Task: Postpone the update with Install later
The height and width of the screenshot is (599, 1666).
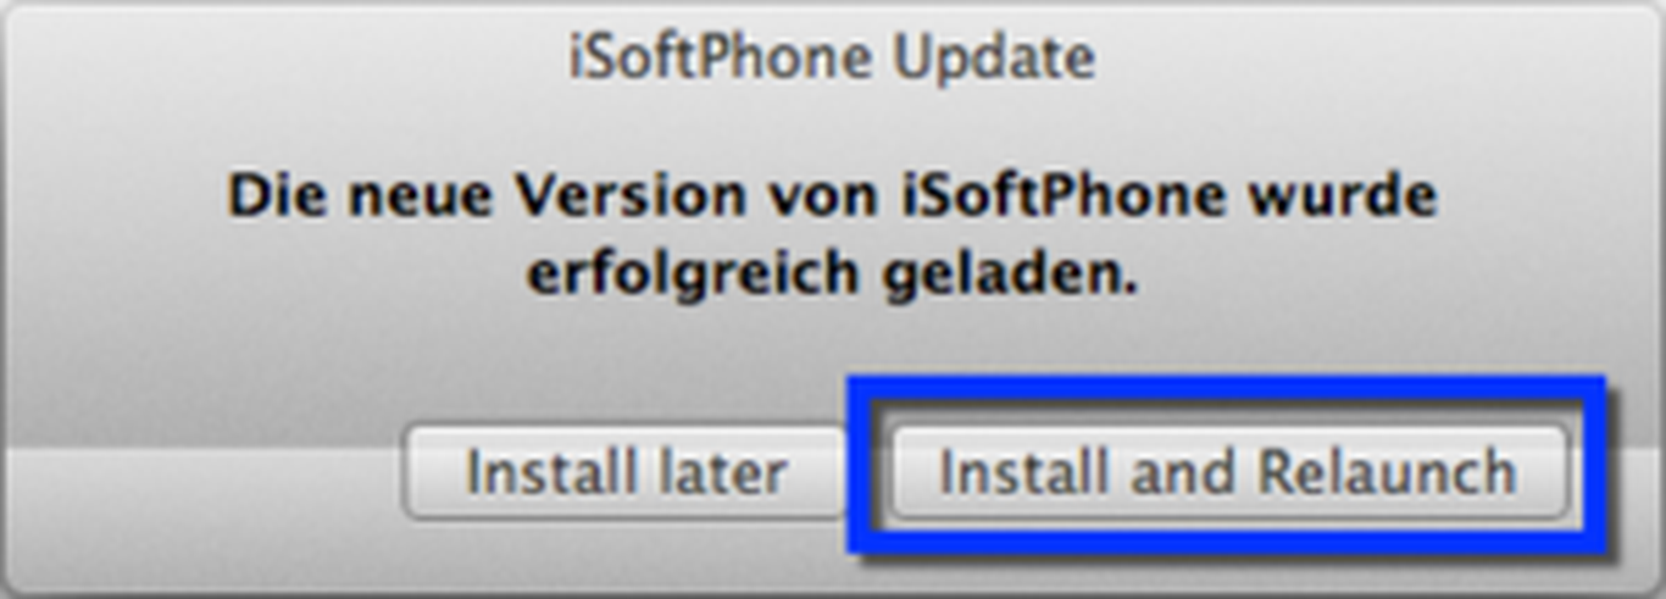Action: pos(626,473)
